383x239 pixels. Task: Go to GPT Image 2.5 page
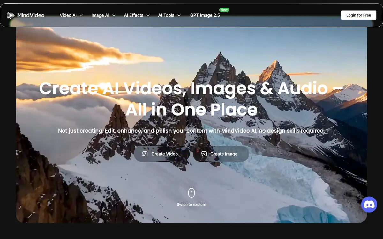205,15
